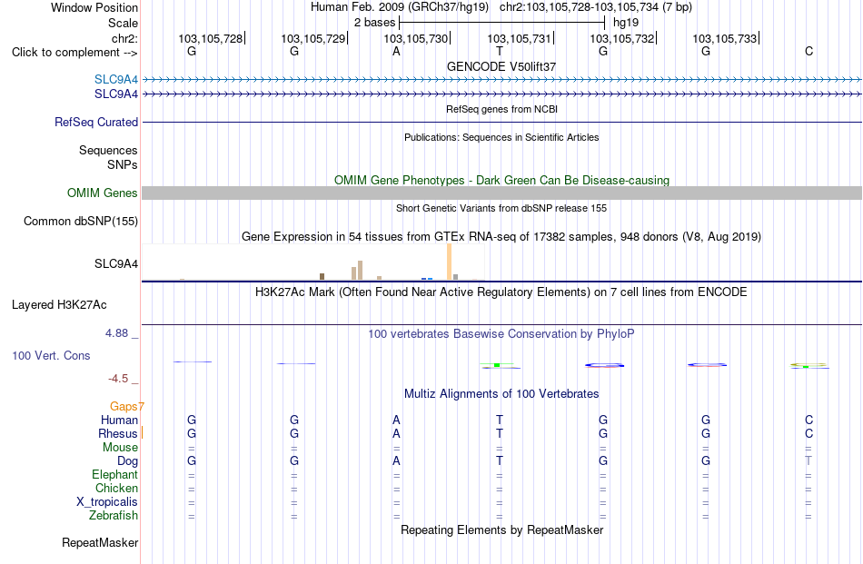
Task: Click the Layered H3K27Ac track label
Action: [x=59, y=305]
